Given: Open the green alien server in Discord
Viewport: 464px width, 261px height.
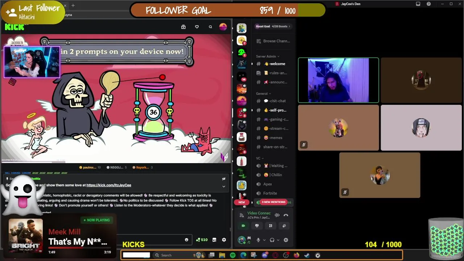Looking at the screenshot, I should point(242,52).
